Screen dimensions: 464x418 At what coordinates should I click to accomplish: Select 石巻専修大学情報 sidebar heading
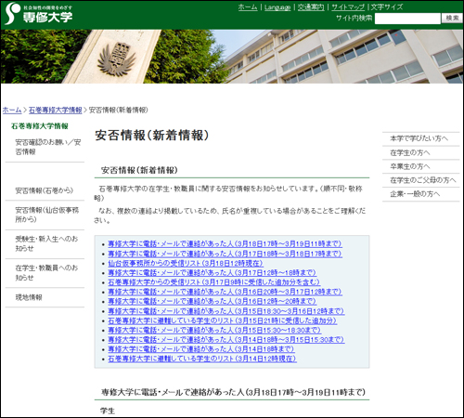pos(40,126)
